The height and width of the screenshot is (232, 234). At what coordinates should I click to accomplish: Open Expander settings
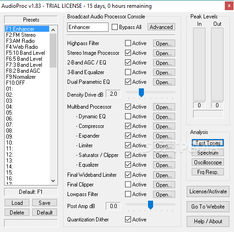164,136
